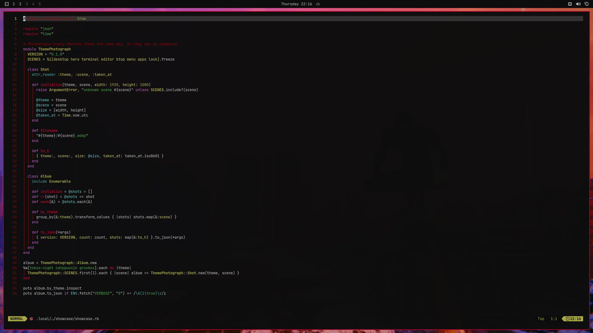Viewport: 593px width, 333px height.
Task: Switch to workspace 5
Action: tap(40, 4)
